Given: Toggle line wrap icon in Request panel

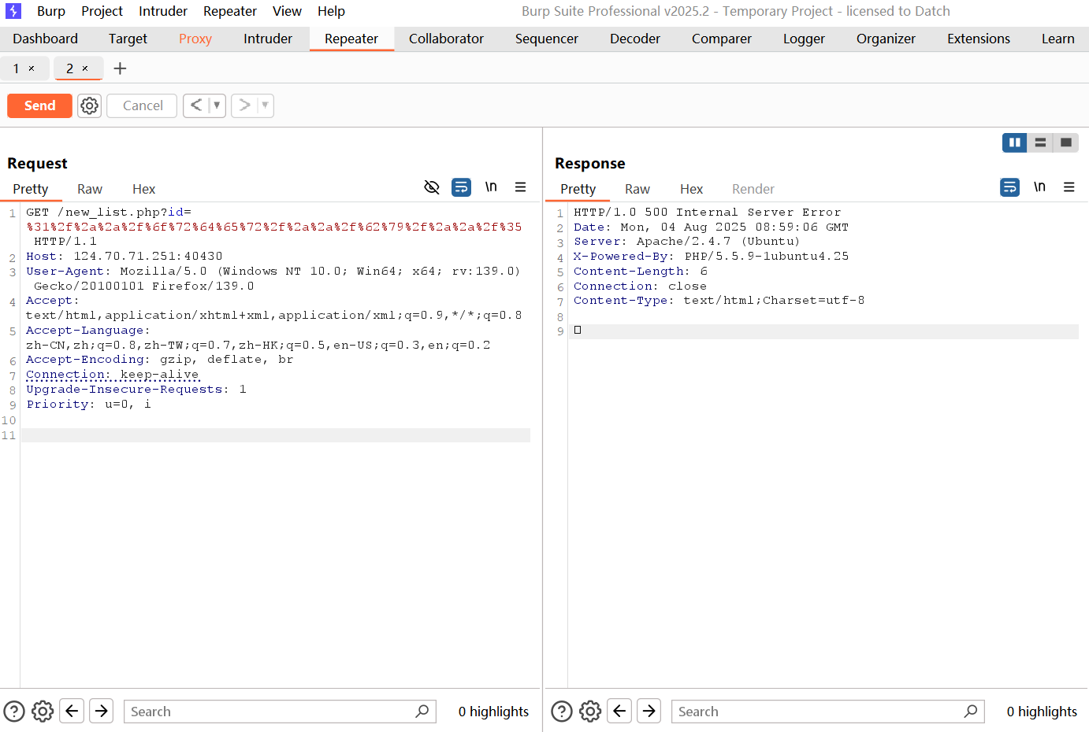Looking at the screenshot, I should click(x=461, y=187).
